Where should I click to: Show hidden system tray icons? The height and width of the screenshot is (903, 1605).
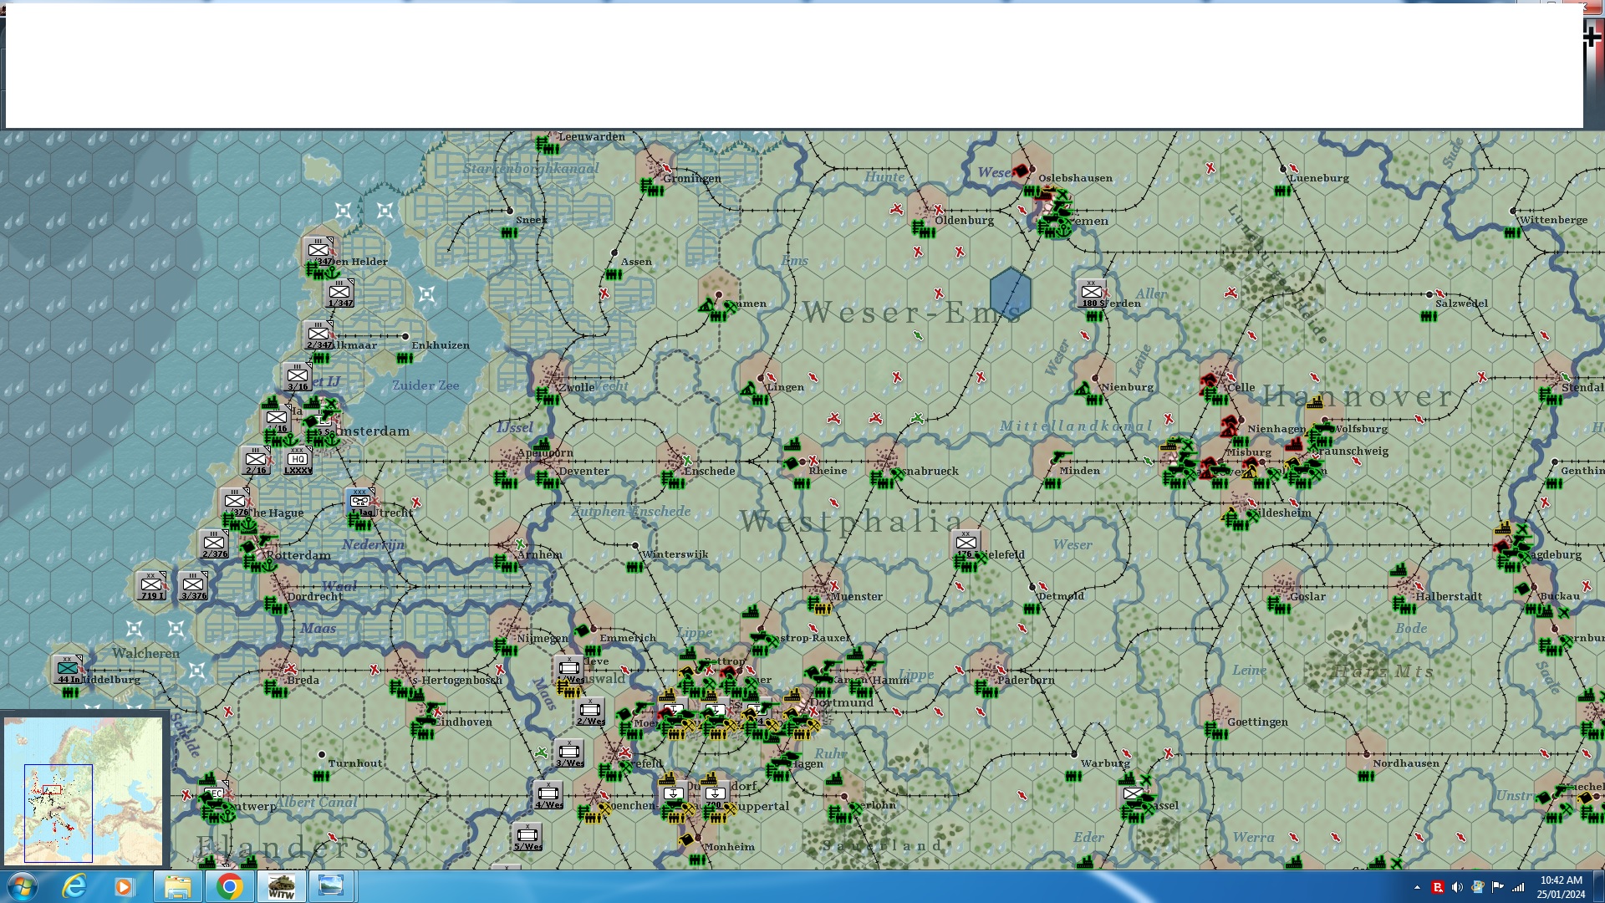tap(1417, 887)
